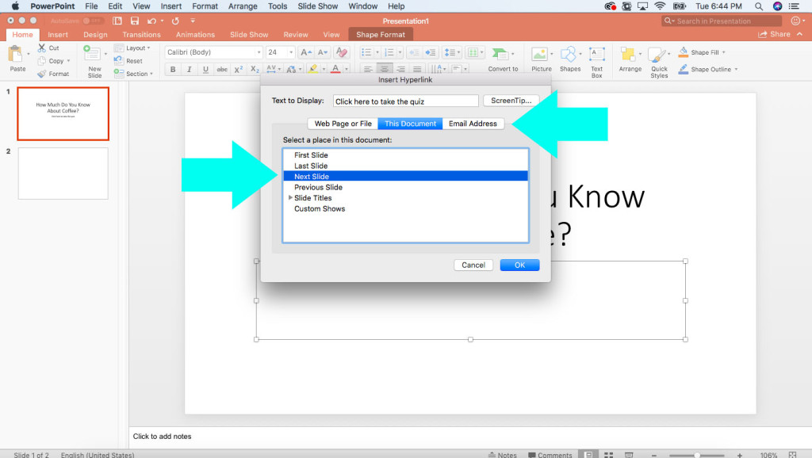Toggle the AutoSave switch

point(94,21)
